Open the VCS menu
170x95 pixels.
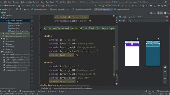pyautogui.click(x=57, y=2)
